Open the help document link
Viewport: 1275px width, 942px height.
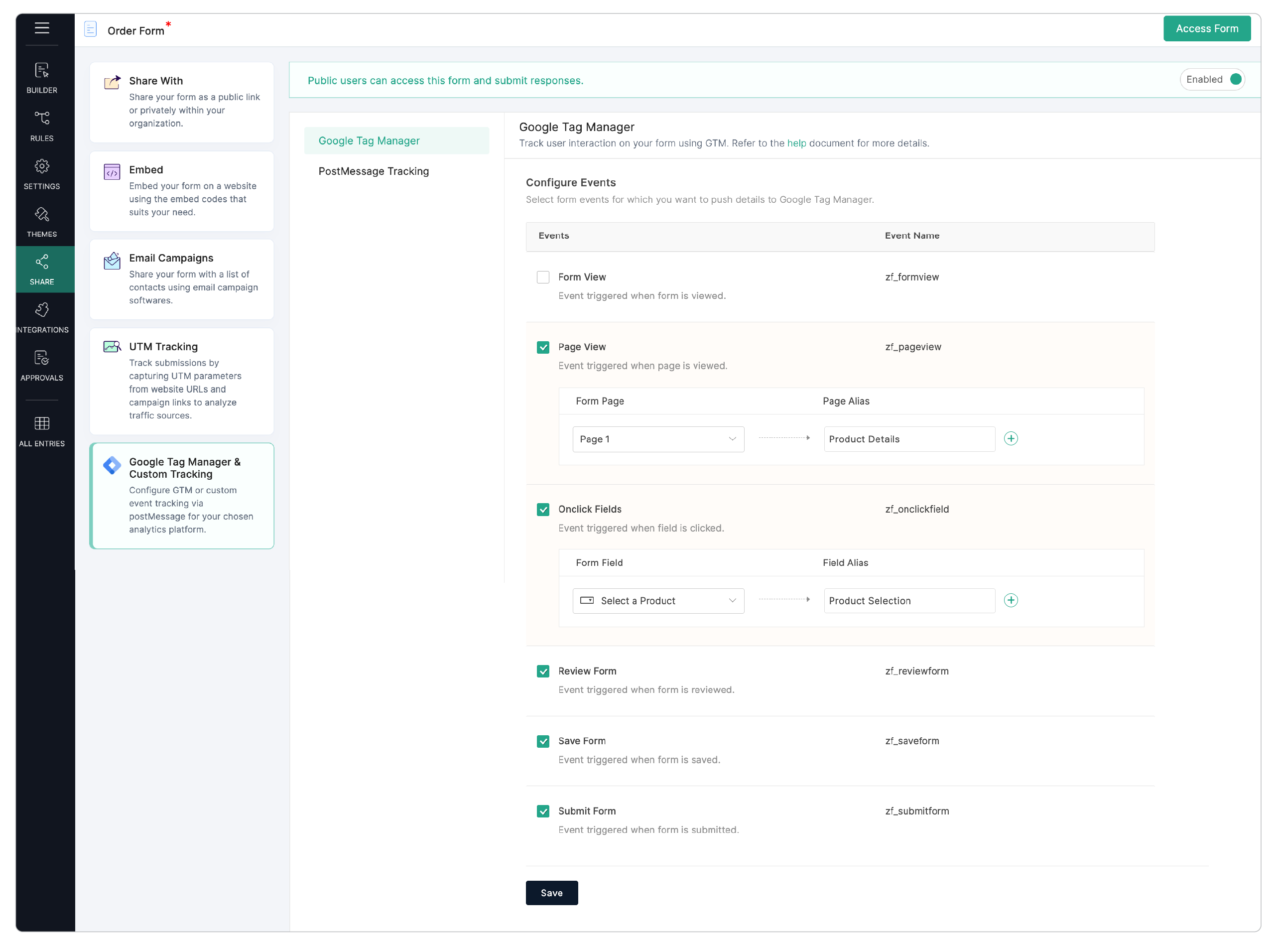click(796, 143)
